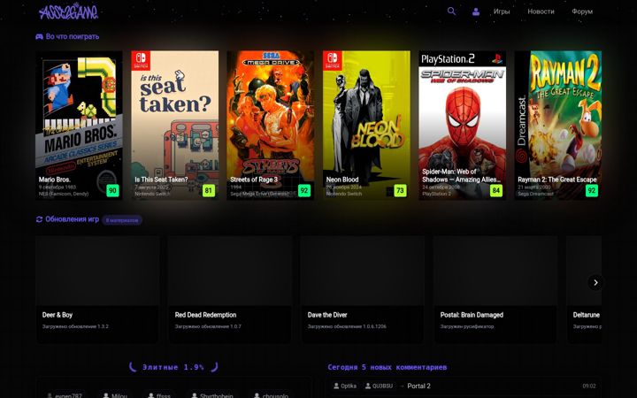Image resolution: width=637 pixels, height=398 pixels.
Task: Click the 09:02 comment timestamp
Action: (589, 386)
